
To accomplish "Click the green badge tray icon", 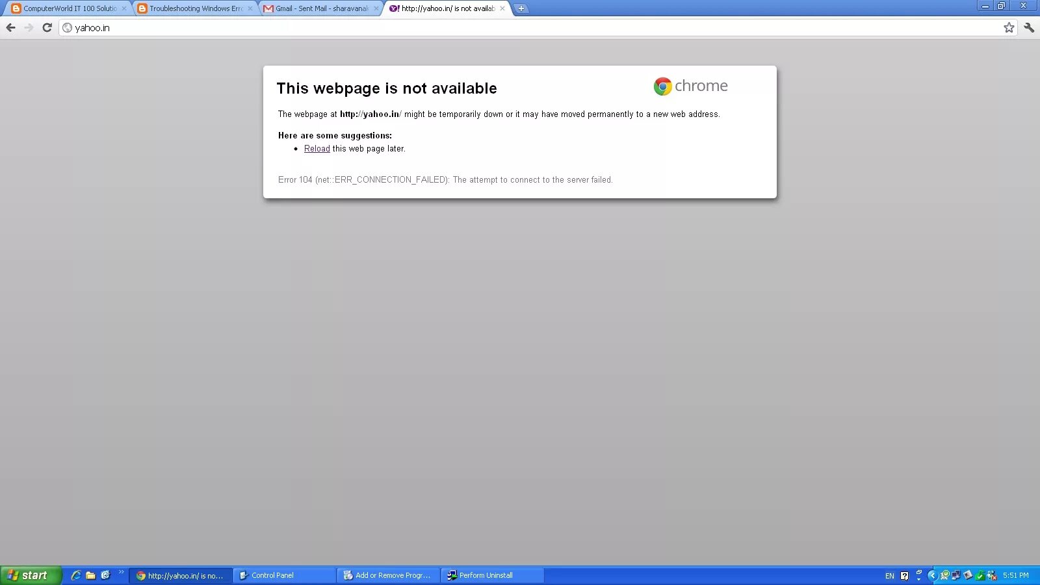I will (944, 575).
